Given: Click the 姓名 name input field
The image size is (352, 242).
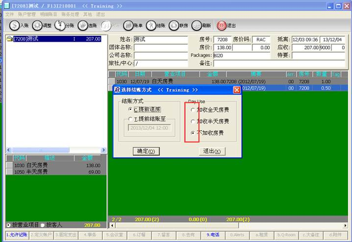Looking at the screenshot, I should 161,39.
